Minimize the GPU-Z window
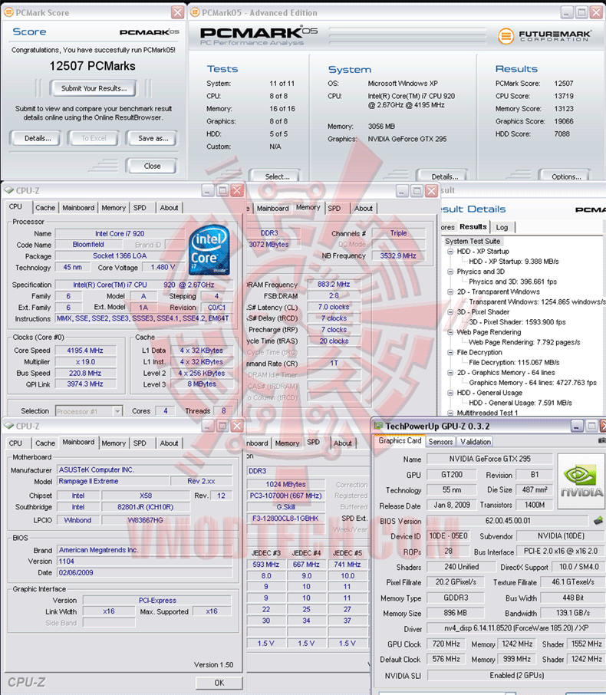The height and width of the screenshot is (695, 606). pos(576,427)
